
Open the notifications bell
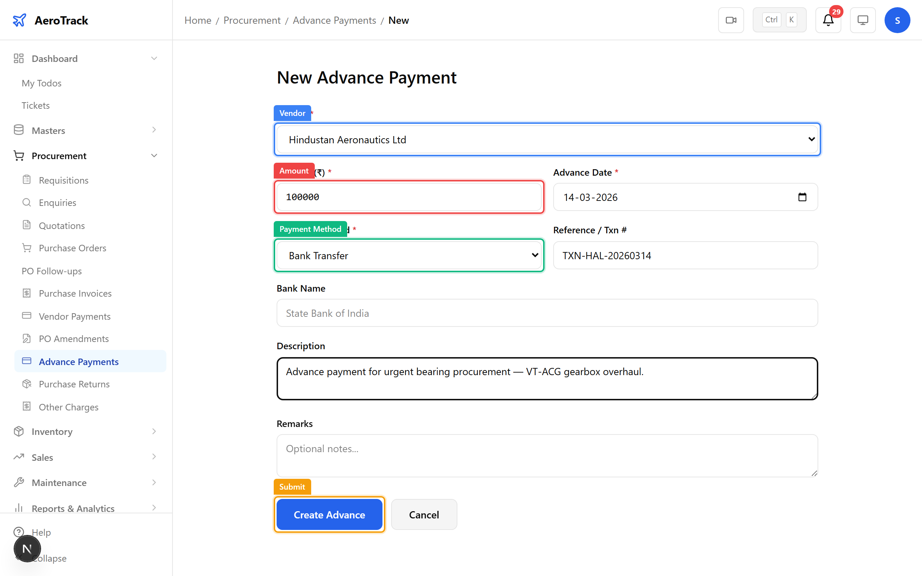[828, 20]
